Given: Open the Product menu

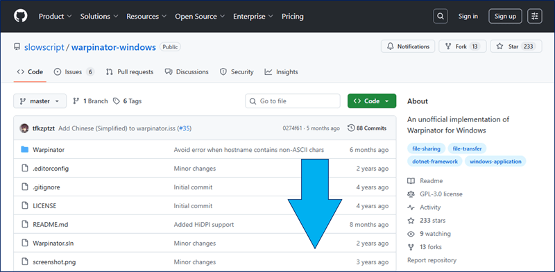Looking at the screenshot, I should [x=55, y=16].
